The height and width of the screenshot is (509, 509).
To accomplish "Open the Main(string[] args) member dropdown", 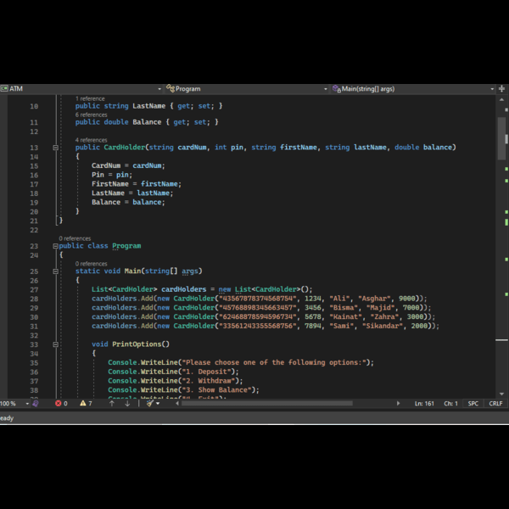I will click(x=413, y=88).
